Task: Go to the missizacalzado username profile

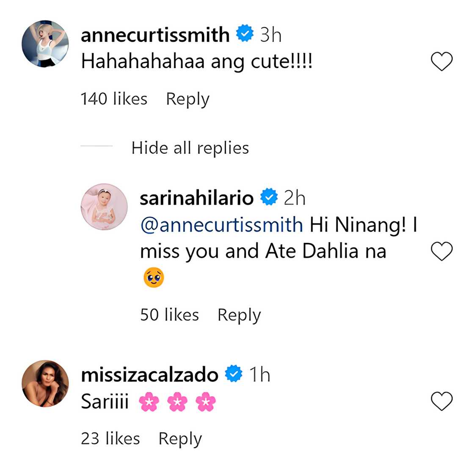Action: [x=149, y=375]
